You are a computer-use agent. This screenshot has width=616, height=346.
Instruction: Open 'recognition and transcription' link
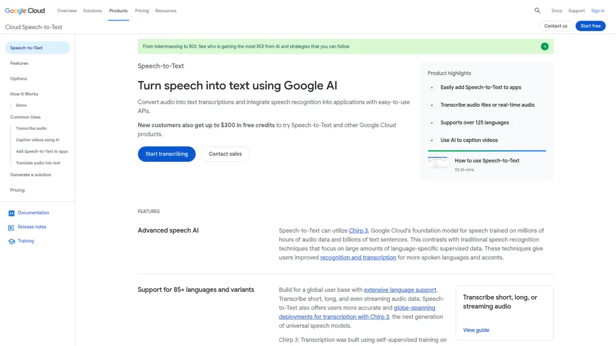click(358, 258)
